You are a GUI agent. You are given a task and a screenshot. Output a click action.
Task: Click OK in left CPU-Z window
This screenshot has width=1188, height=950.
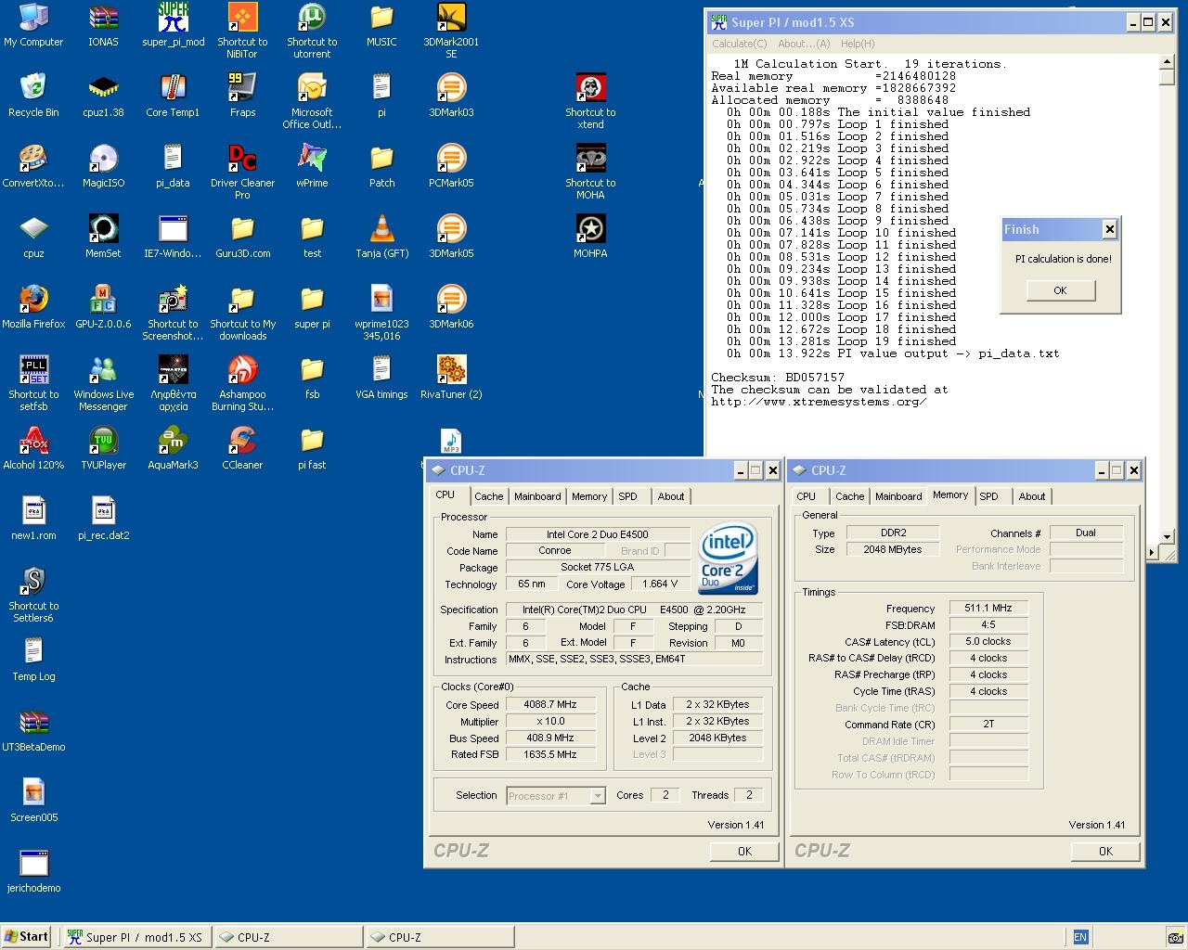pyautogui.click(x=744, y=851)
